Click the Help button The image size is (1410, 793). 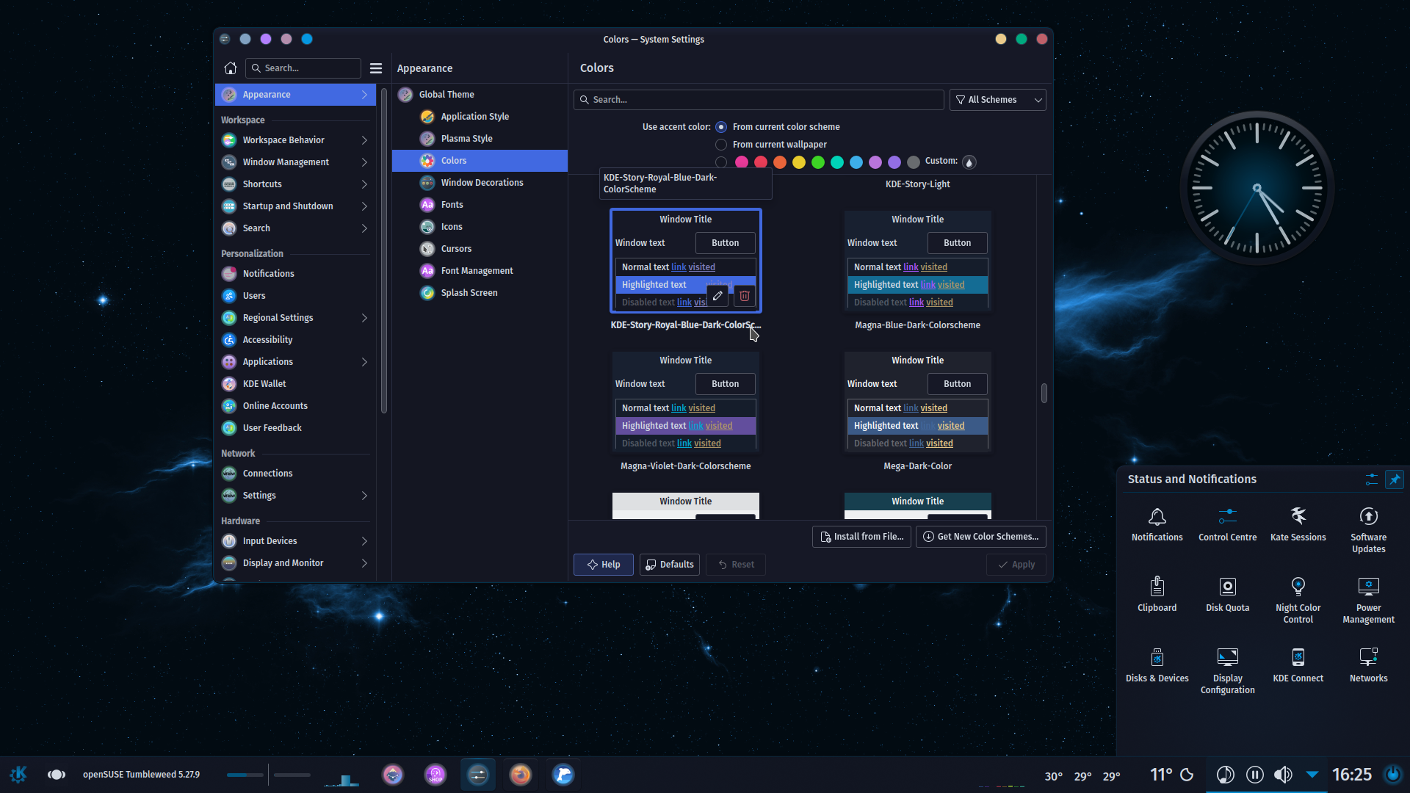603,565
